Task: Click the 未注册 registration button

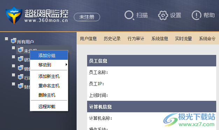Action: [87, 17]
